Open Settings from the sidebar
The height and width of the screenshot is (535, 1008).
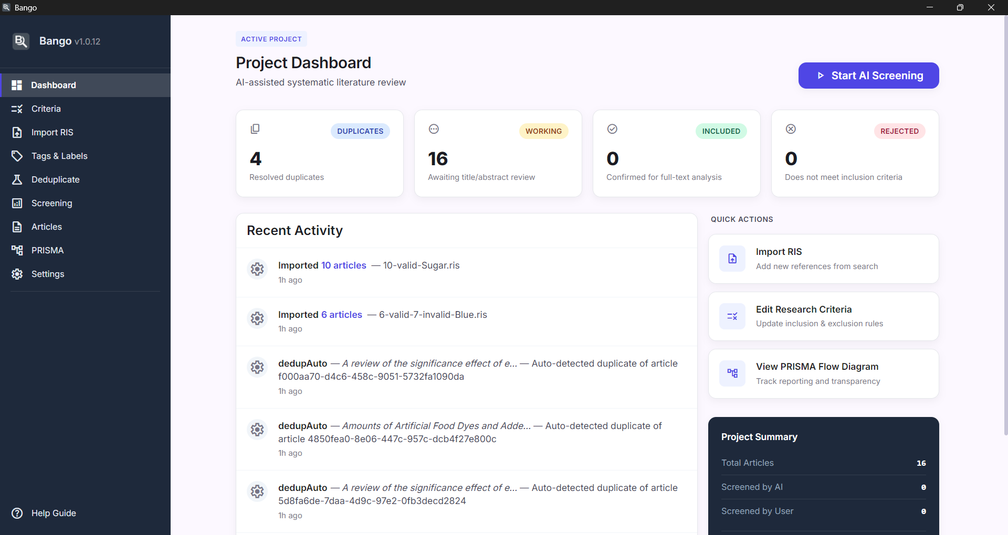[x=85, y=274]
